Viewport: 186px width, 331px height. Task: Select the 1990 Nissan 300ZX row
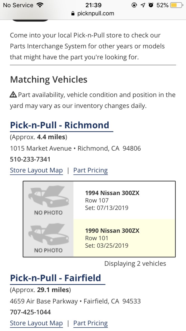99,238
